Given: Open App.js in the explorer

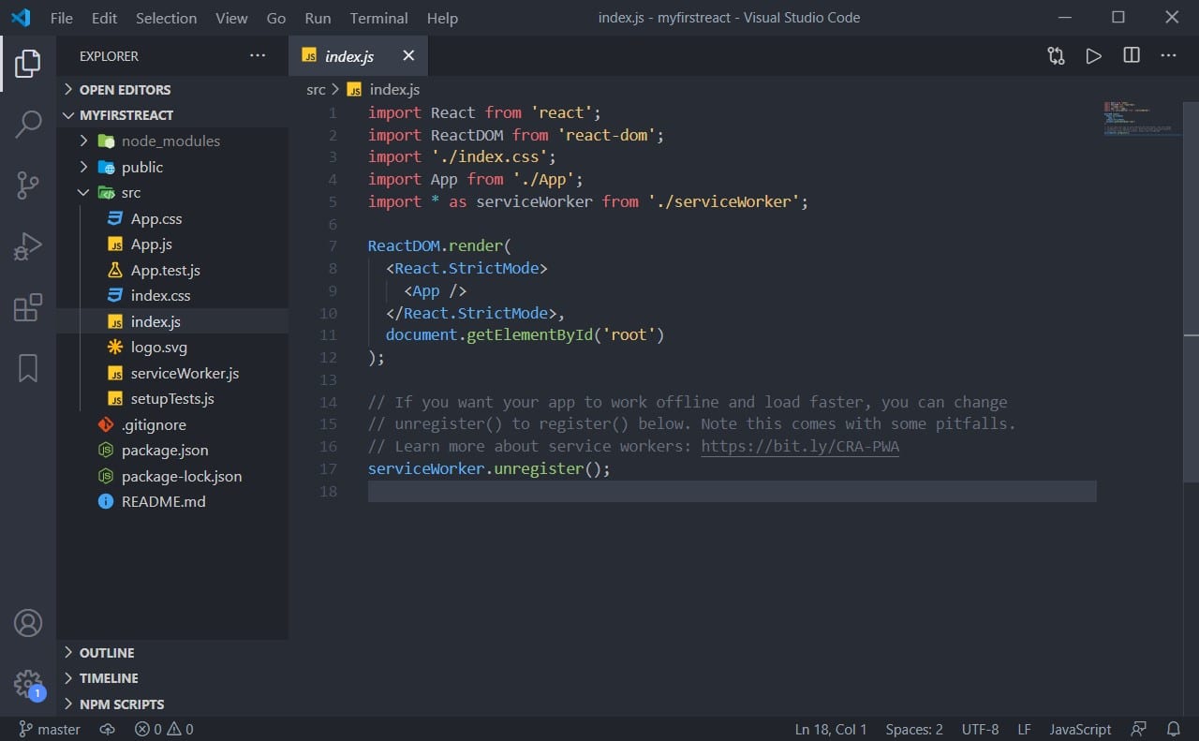Looking at the screenshot, I should point(172,245).
